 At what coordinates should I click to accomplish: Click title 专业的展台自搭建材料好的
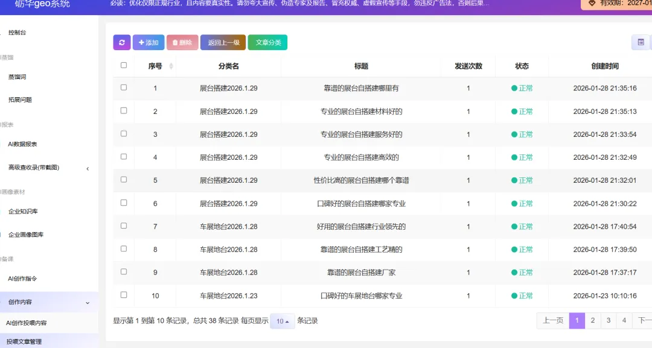click(x=361, y=112)
